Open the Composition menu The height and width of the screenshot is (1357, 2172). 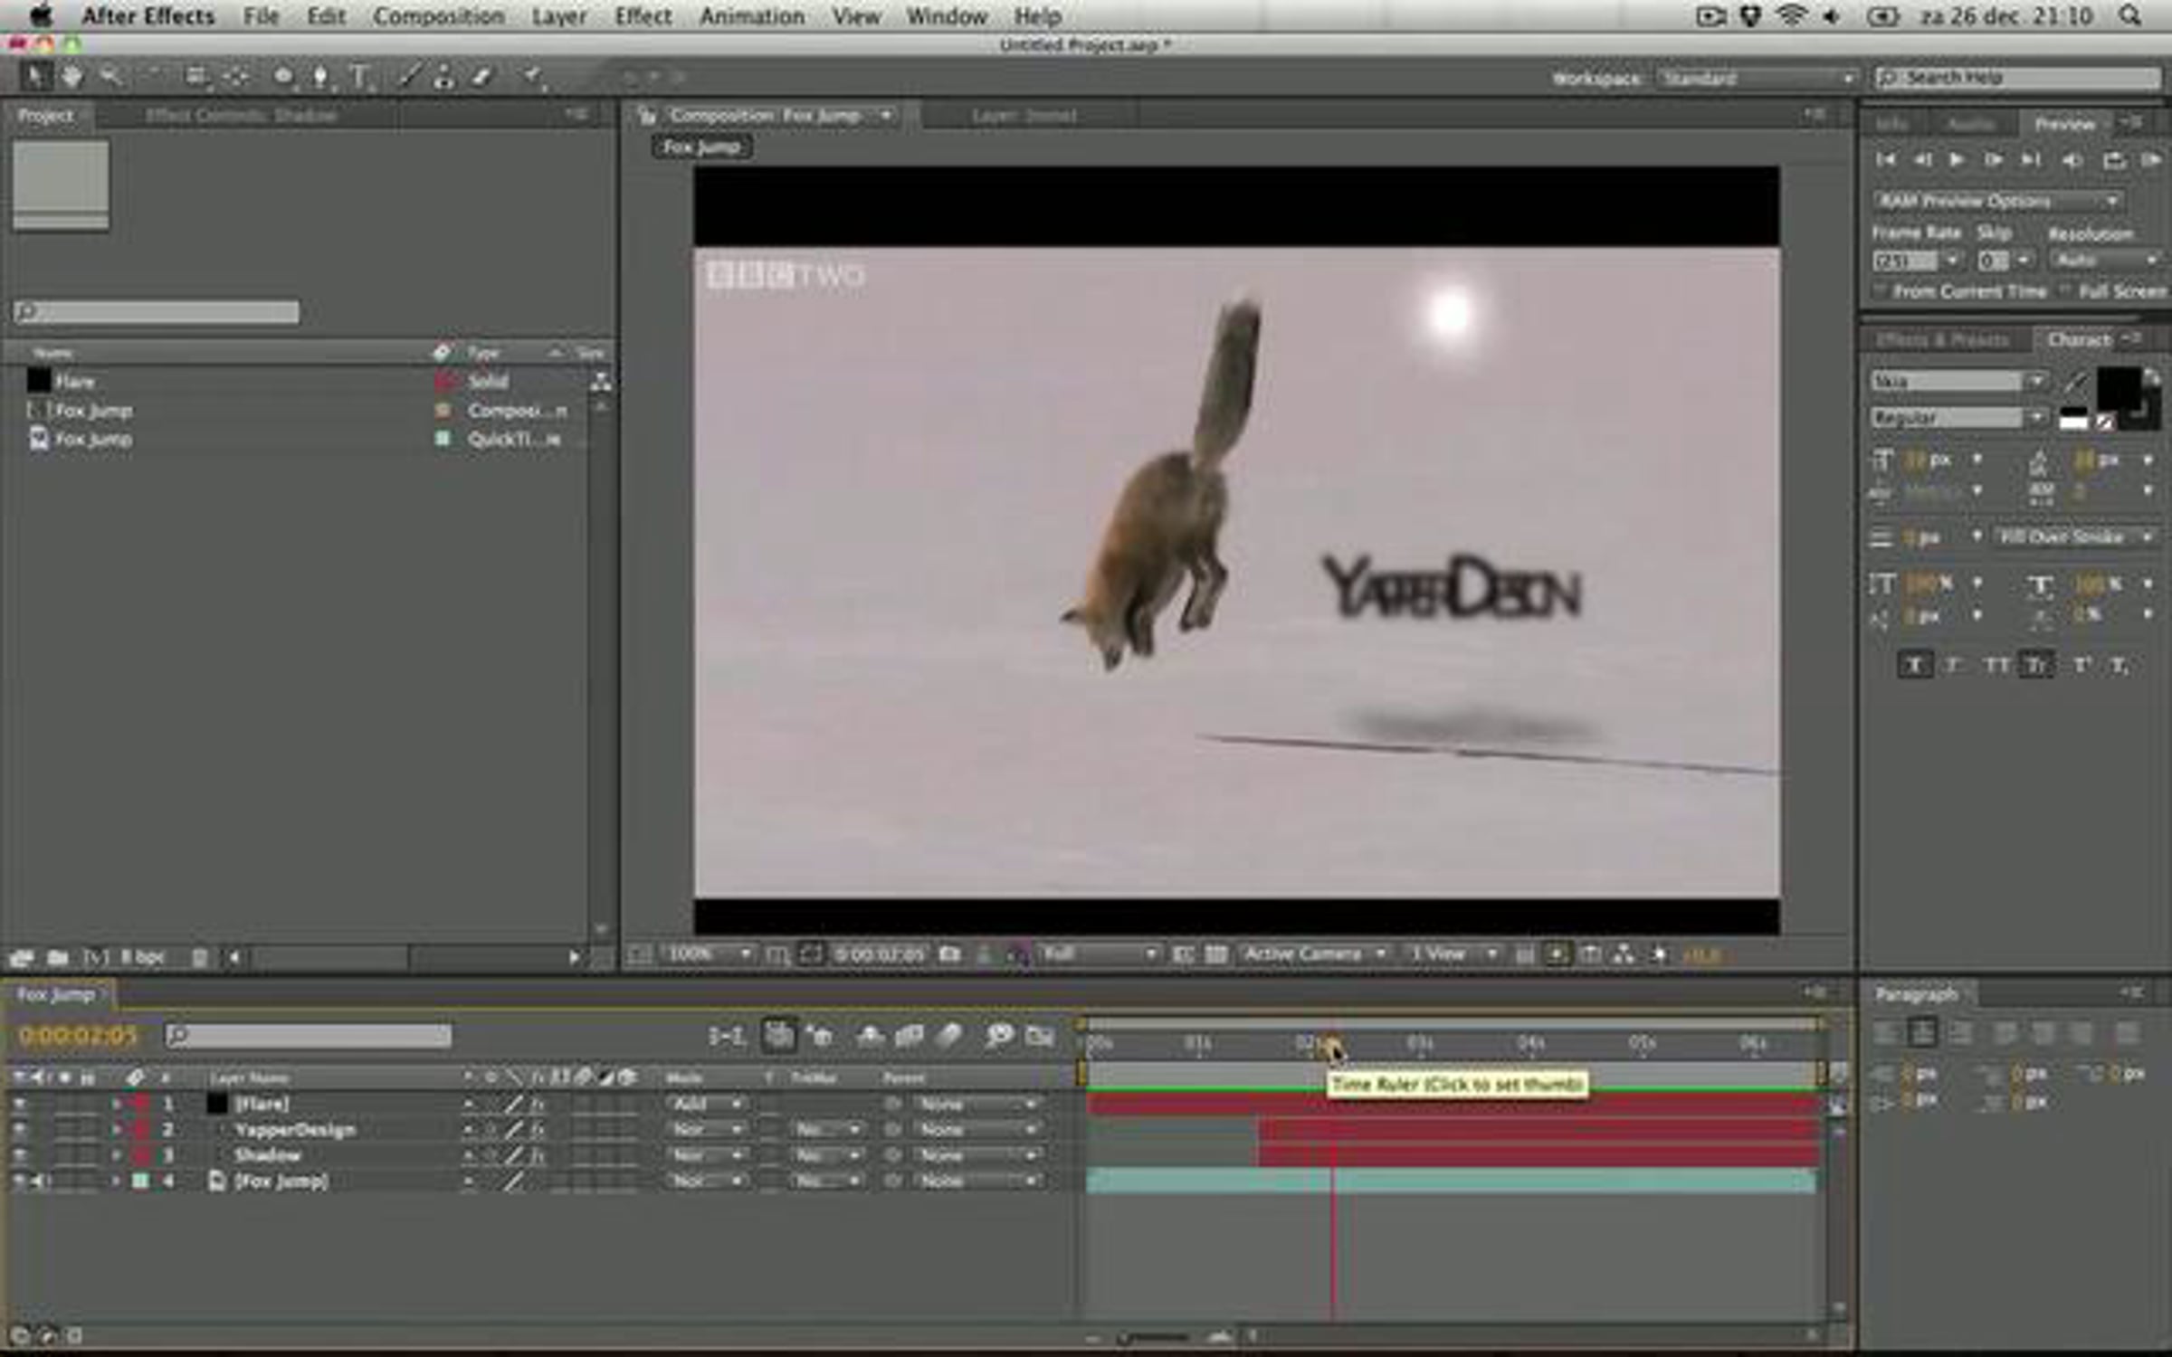pos(439,16)
